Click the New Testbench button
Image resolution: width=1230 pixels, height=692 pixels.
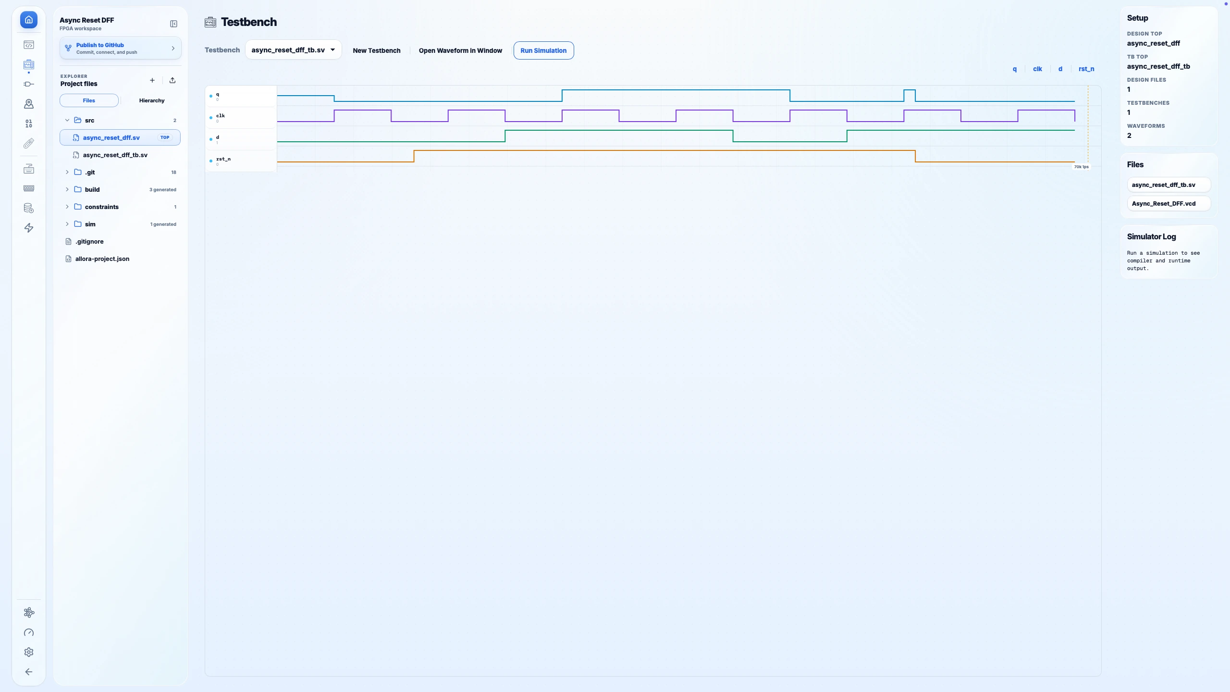[377, 50]
